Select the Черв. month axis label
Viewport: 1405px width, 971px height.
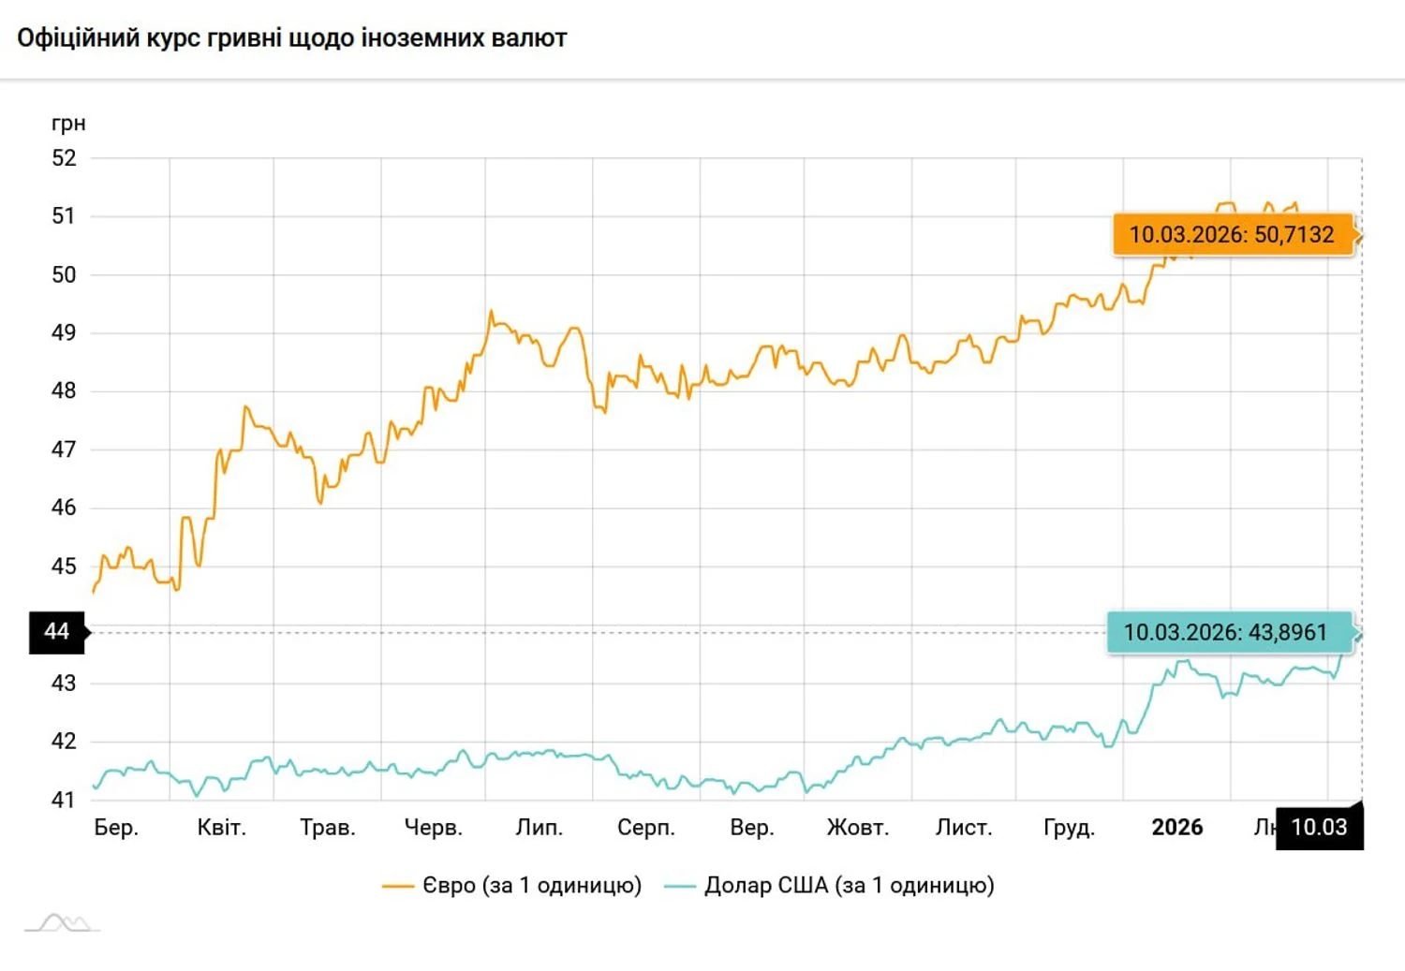coord(433,828)
